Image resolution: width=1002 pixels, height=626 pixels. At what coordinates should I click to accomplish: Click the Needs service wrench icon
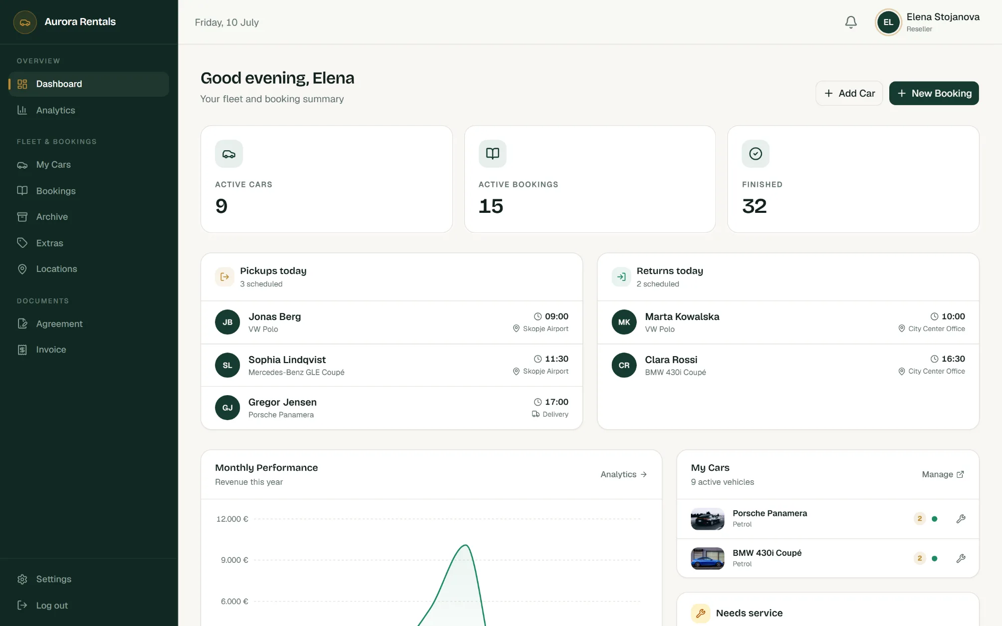point(701,613)
